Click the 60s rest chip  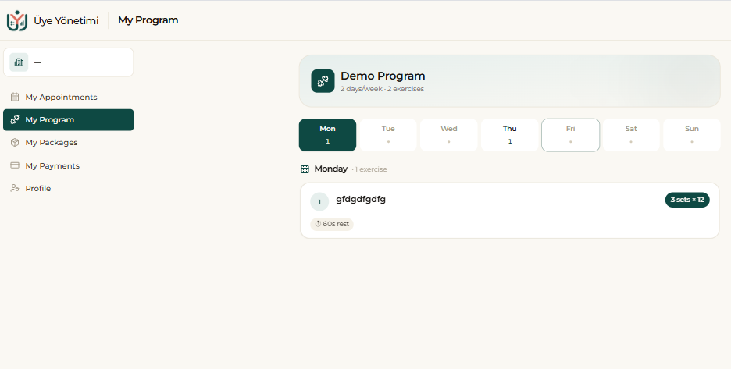pyautogui.click(x=332, y=224)
